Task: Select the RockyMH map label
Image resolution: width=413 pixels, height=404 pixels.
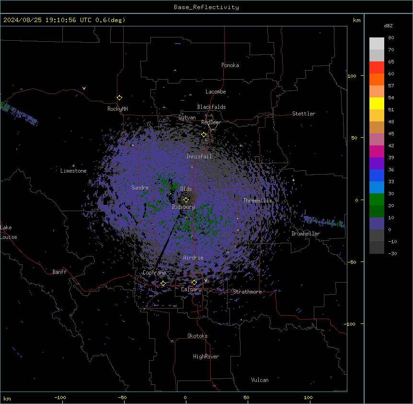Action: click(117, 109)
